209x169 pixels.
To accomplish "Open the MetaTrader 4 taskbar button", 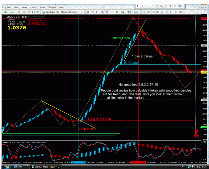I will pos(45,167).
